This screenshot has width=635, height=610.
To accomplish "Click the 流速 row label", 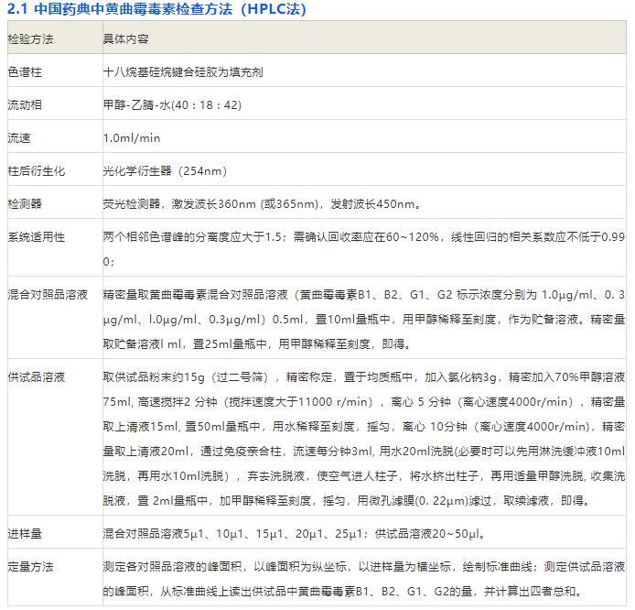I will (19, 138).
